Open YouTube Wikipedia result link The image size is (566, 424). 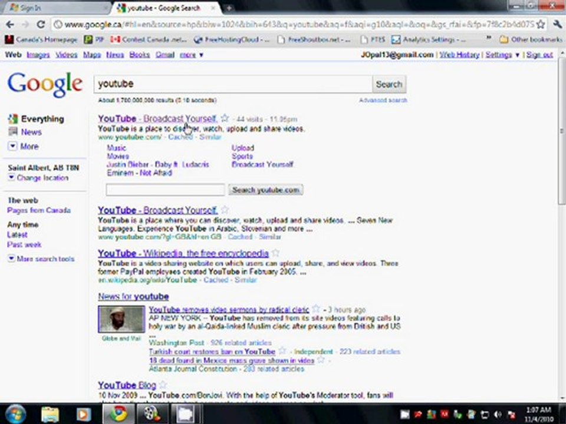(183, 253)
